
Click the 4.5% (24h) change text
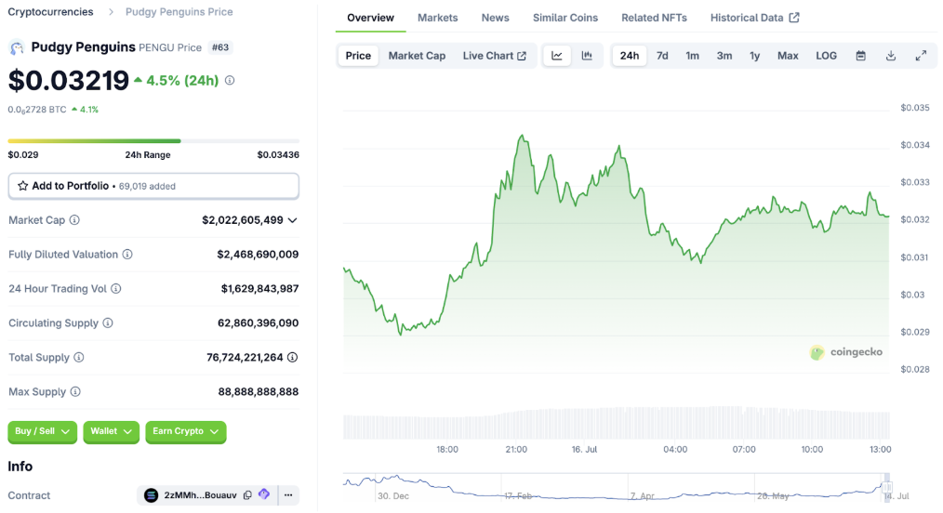[182, 81]
